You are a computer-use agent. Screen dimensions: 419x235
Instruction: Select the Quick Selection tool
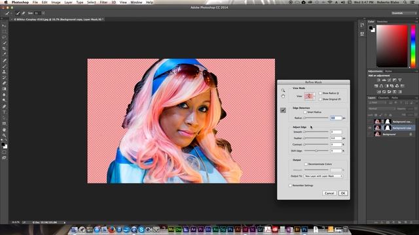(x=4, y=43)
